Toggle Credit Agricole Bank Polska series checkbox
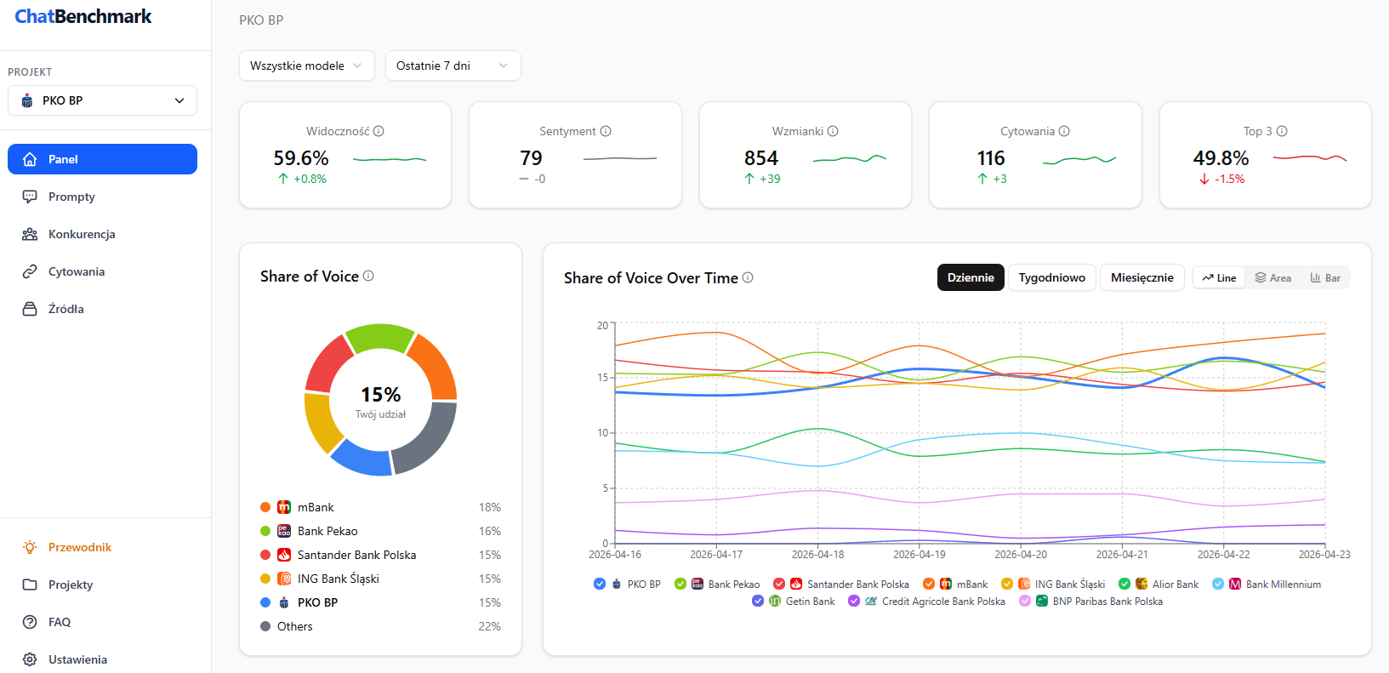Screen dimensions: 1389x673 coord(854,601)
